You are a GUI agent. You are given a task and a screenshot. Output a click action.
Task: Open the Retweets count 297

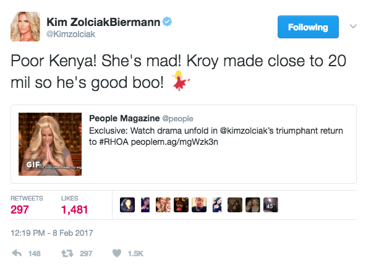pyautogui.click(x=20, y=210)
